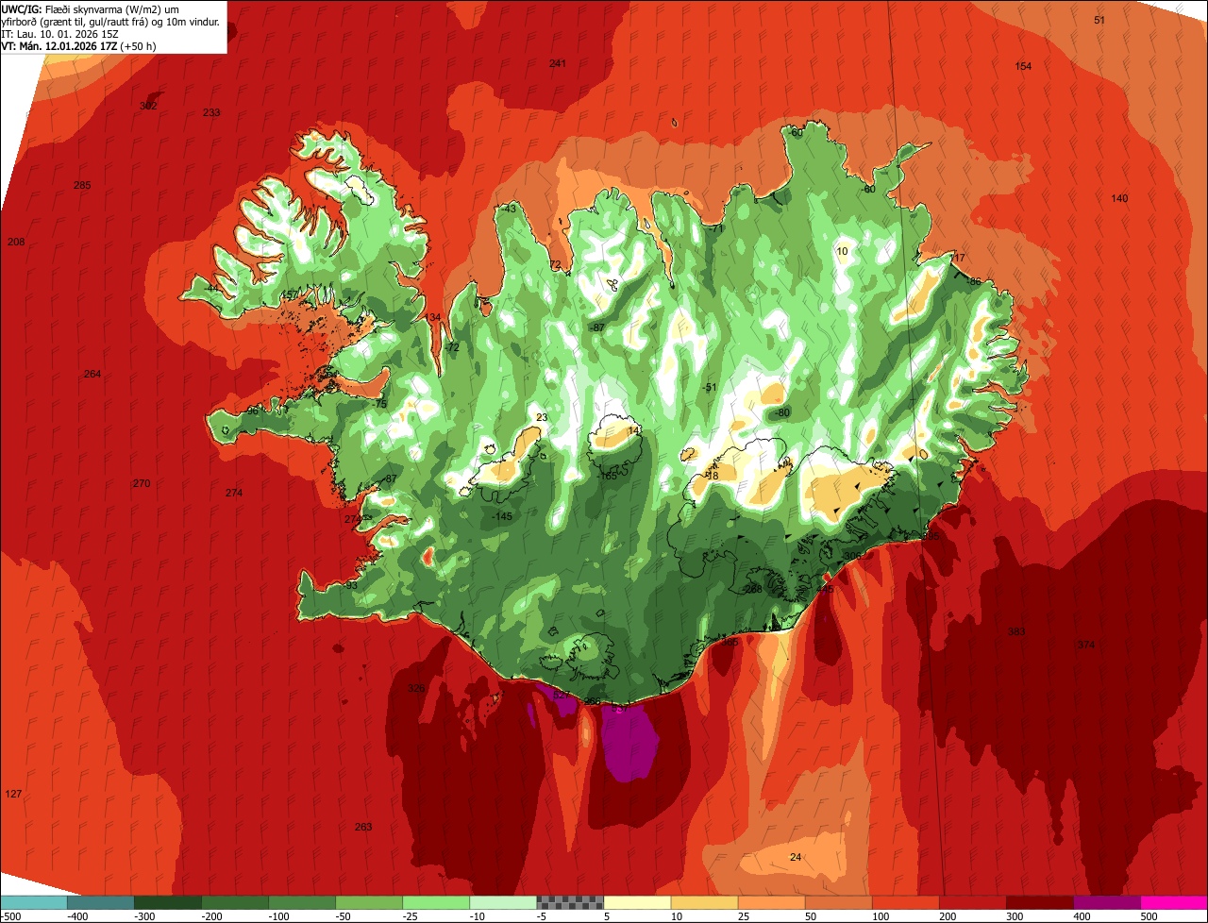
Task: Click the map value -145
Action: point(502,516)
